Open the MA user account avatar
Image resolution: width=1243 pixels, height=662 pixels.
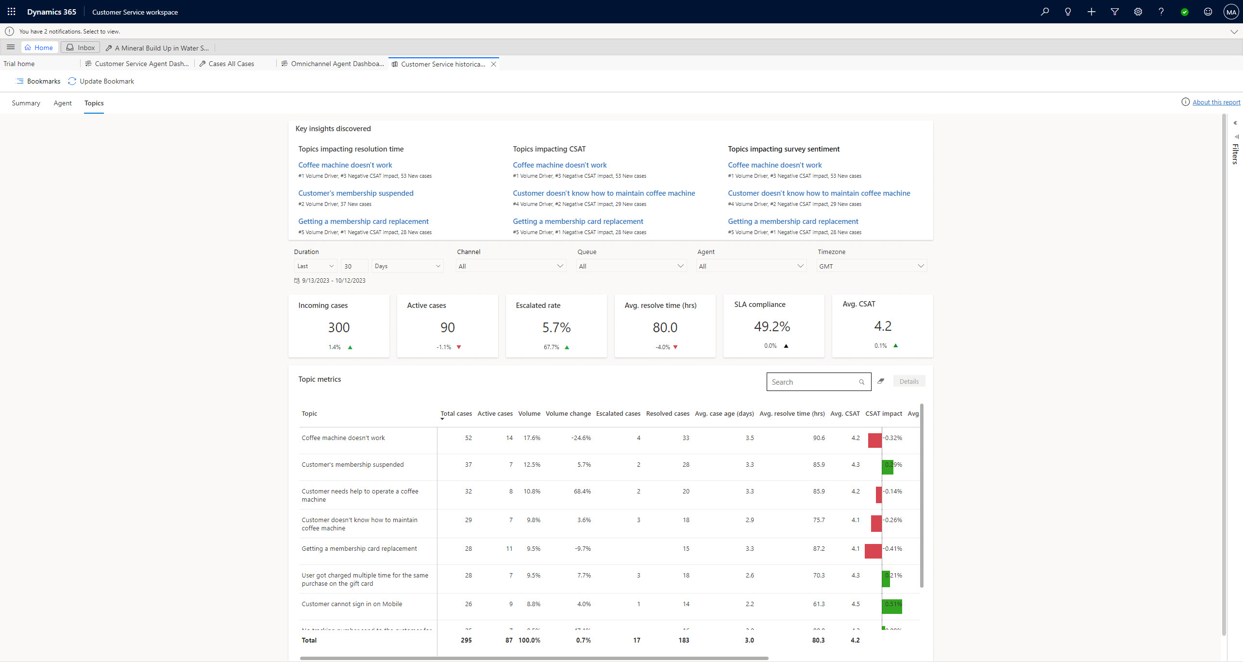1231,12
